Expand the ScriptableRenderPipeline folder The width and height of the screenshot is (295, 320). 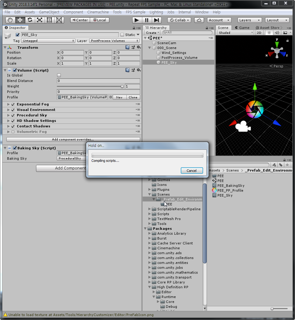(x=149, y=209)
